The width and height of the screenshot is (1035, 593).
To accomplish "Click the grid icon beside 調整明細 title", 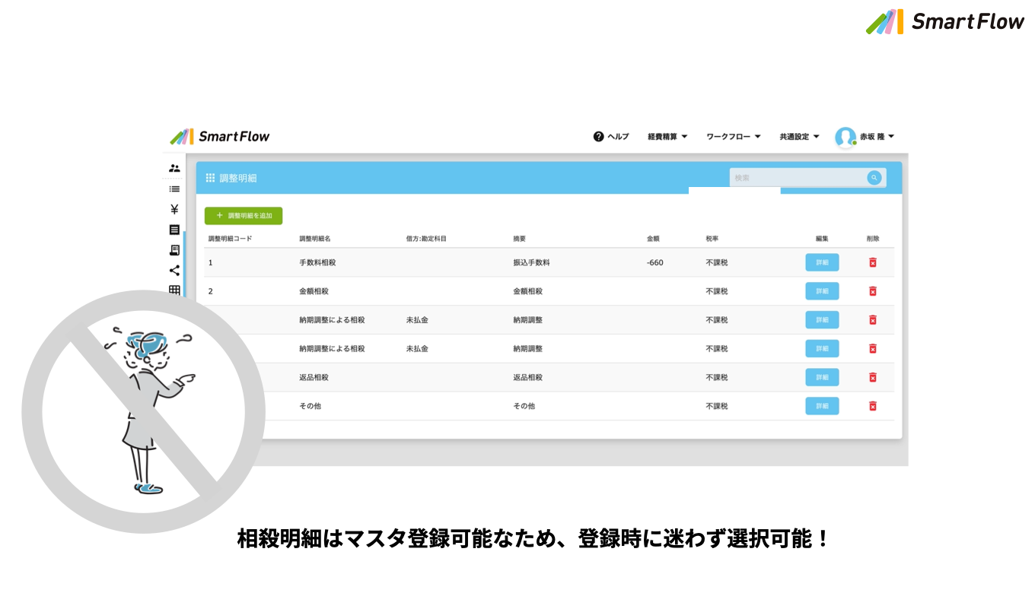I will pyautogui.click(x=210, y=178).
